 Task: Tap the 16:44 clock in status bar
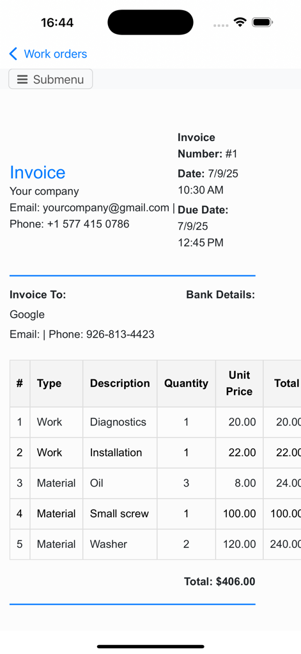57,22
